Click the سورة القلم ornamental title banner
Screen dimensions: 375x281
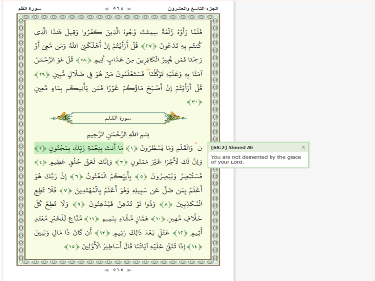point(118,118)
